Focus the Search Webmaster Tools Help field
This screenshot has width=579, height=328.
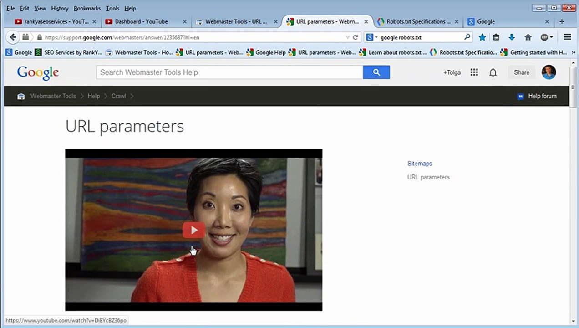point(229,72)
